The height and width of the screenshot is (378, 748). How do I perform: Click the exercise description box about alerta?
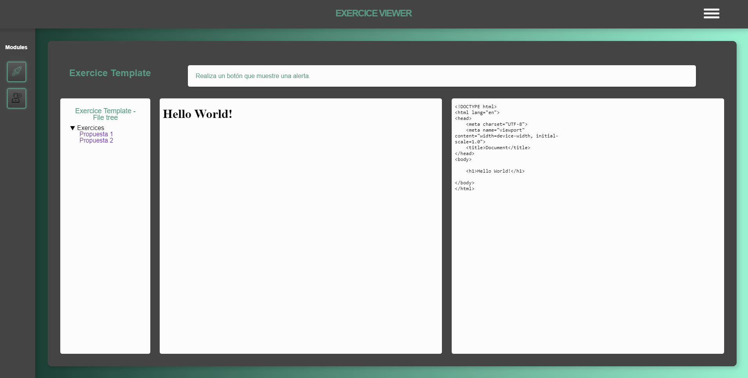pos(442,76)
